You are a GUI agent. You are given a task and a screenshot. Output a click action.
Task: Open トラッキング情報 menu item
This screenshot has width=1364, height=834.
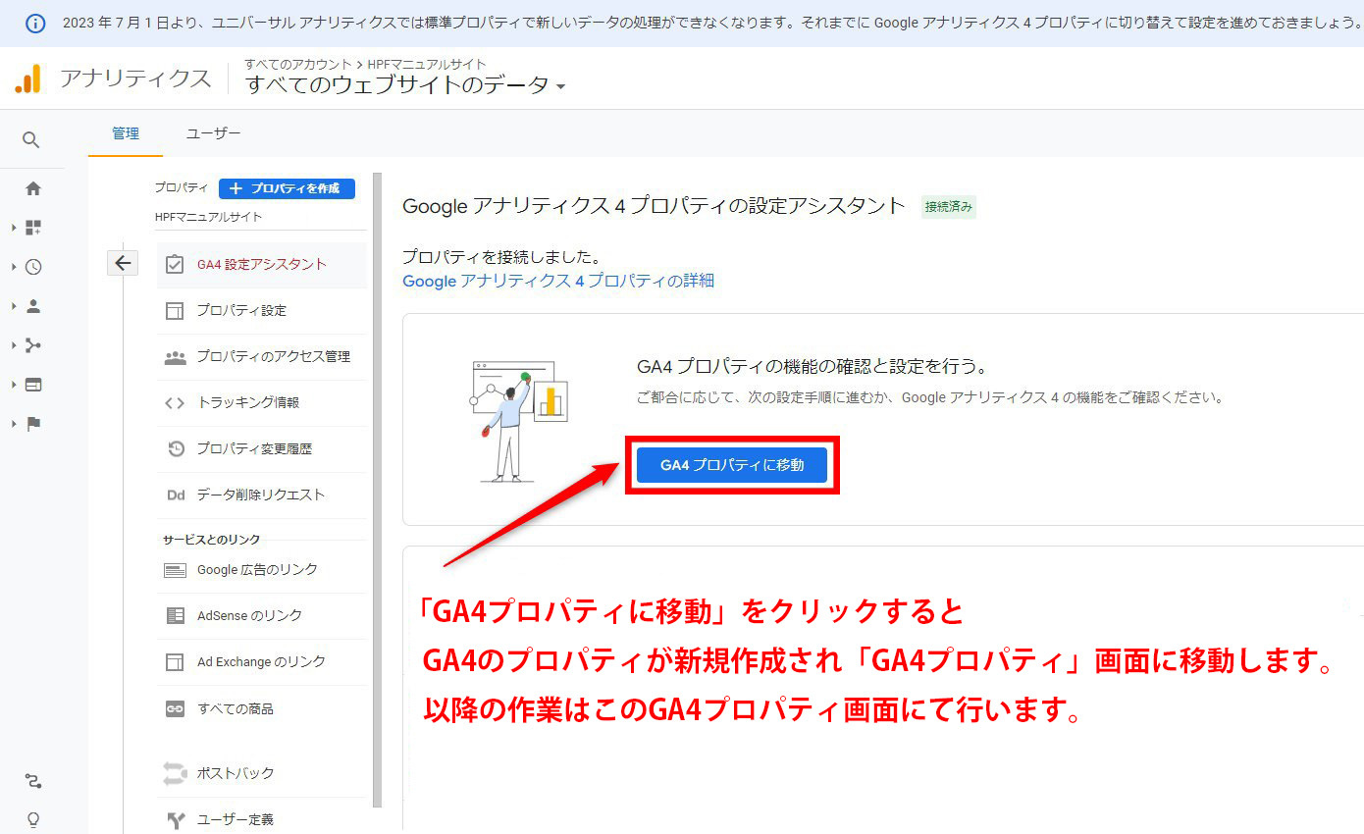click(261, 403)
